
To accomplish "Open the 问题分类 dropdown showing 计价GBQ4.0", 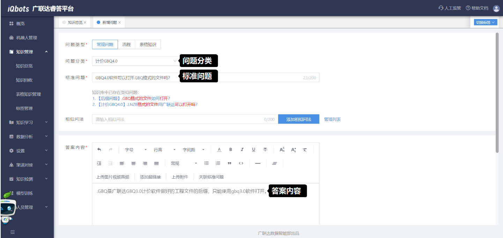I will point(136,61).
